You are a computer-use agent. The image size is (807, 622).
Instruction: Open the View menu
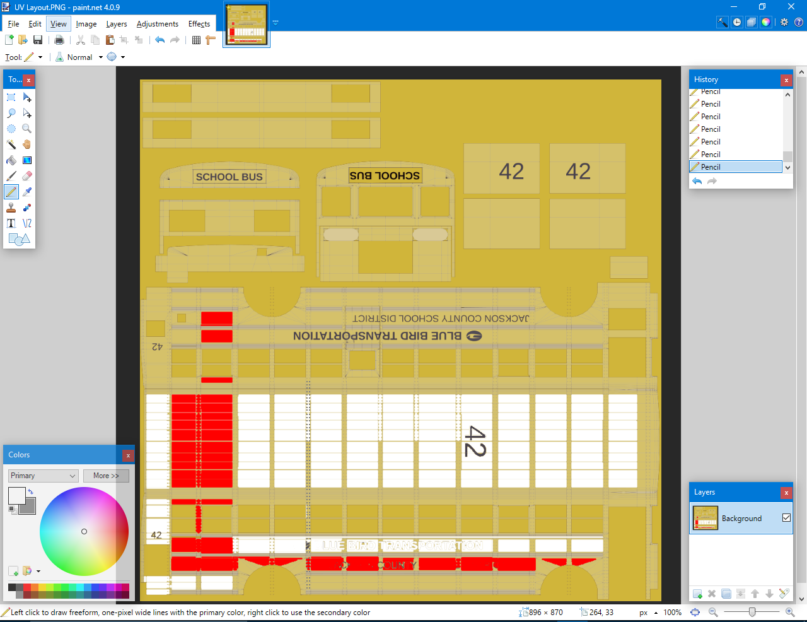(59, 24)
